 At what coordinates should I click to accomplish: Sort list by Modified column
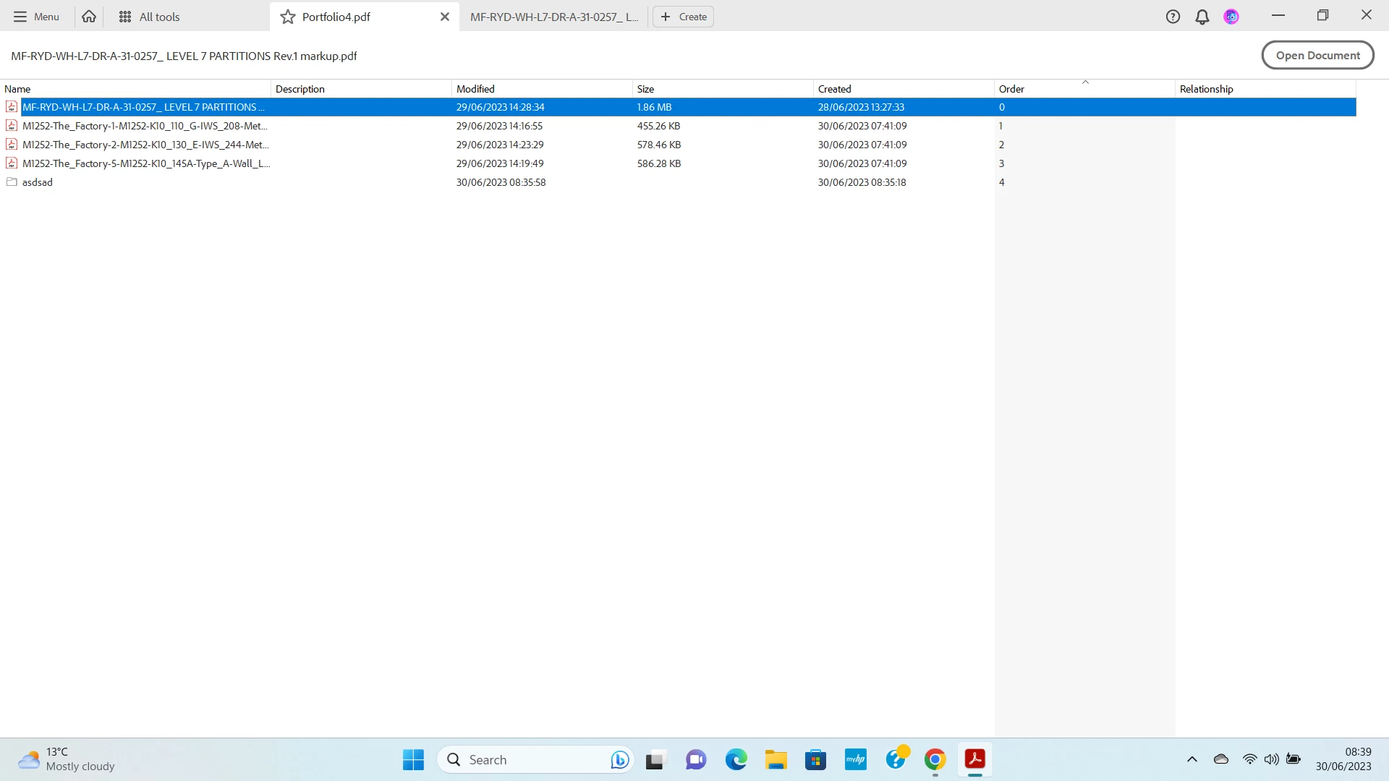(x=475, y=89)
